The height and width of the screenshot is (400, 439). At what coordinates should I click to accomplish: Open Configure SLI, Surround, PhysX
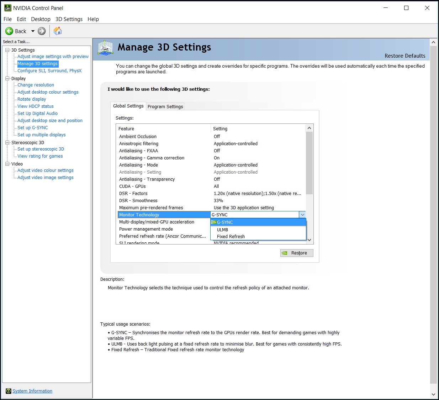(x=49, y=71)
